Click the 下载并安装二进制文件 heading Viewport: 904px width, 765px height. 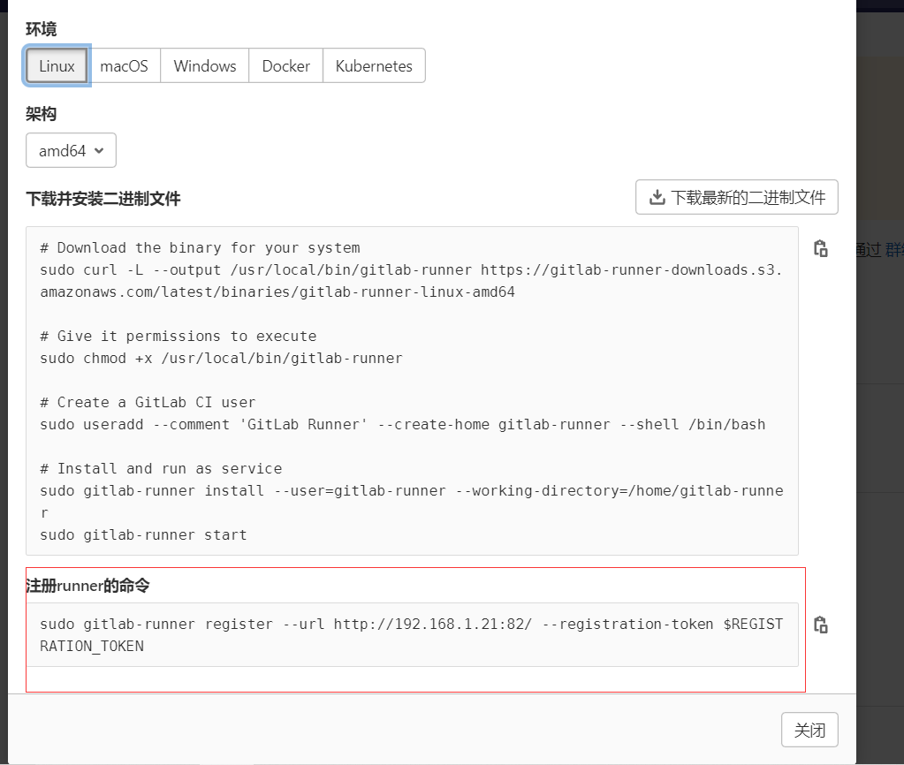pyautogui.click(x=103, y=199)
